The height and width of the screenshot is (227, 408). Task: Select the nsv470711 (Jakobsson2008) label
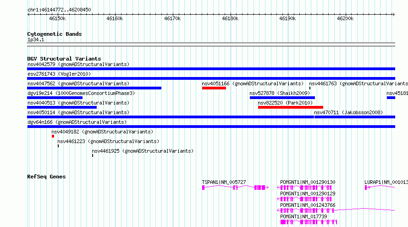coord(348,112)
